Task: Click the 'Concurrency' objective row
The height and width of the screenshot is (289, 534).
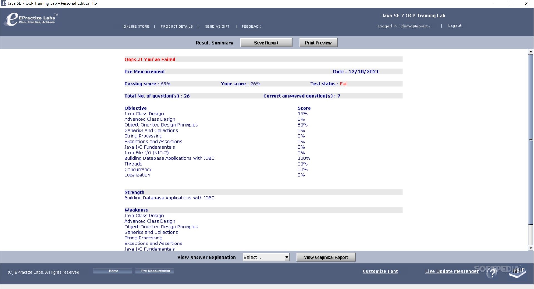Action: tap(138, 169)
